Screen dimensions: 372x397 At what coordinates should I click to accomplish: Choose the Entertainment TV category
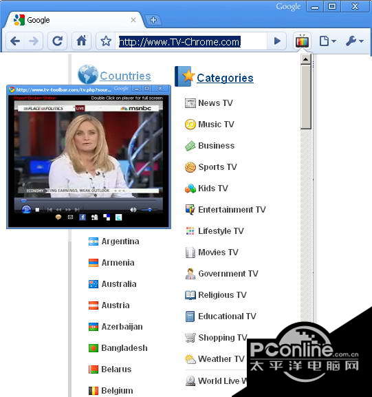(232, 209)
